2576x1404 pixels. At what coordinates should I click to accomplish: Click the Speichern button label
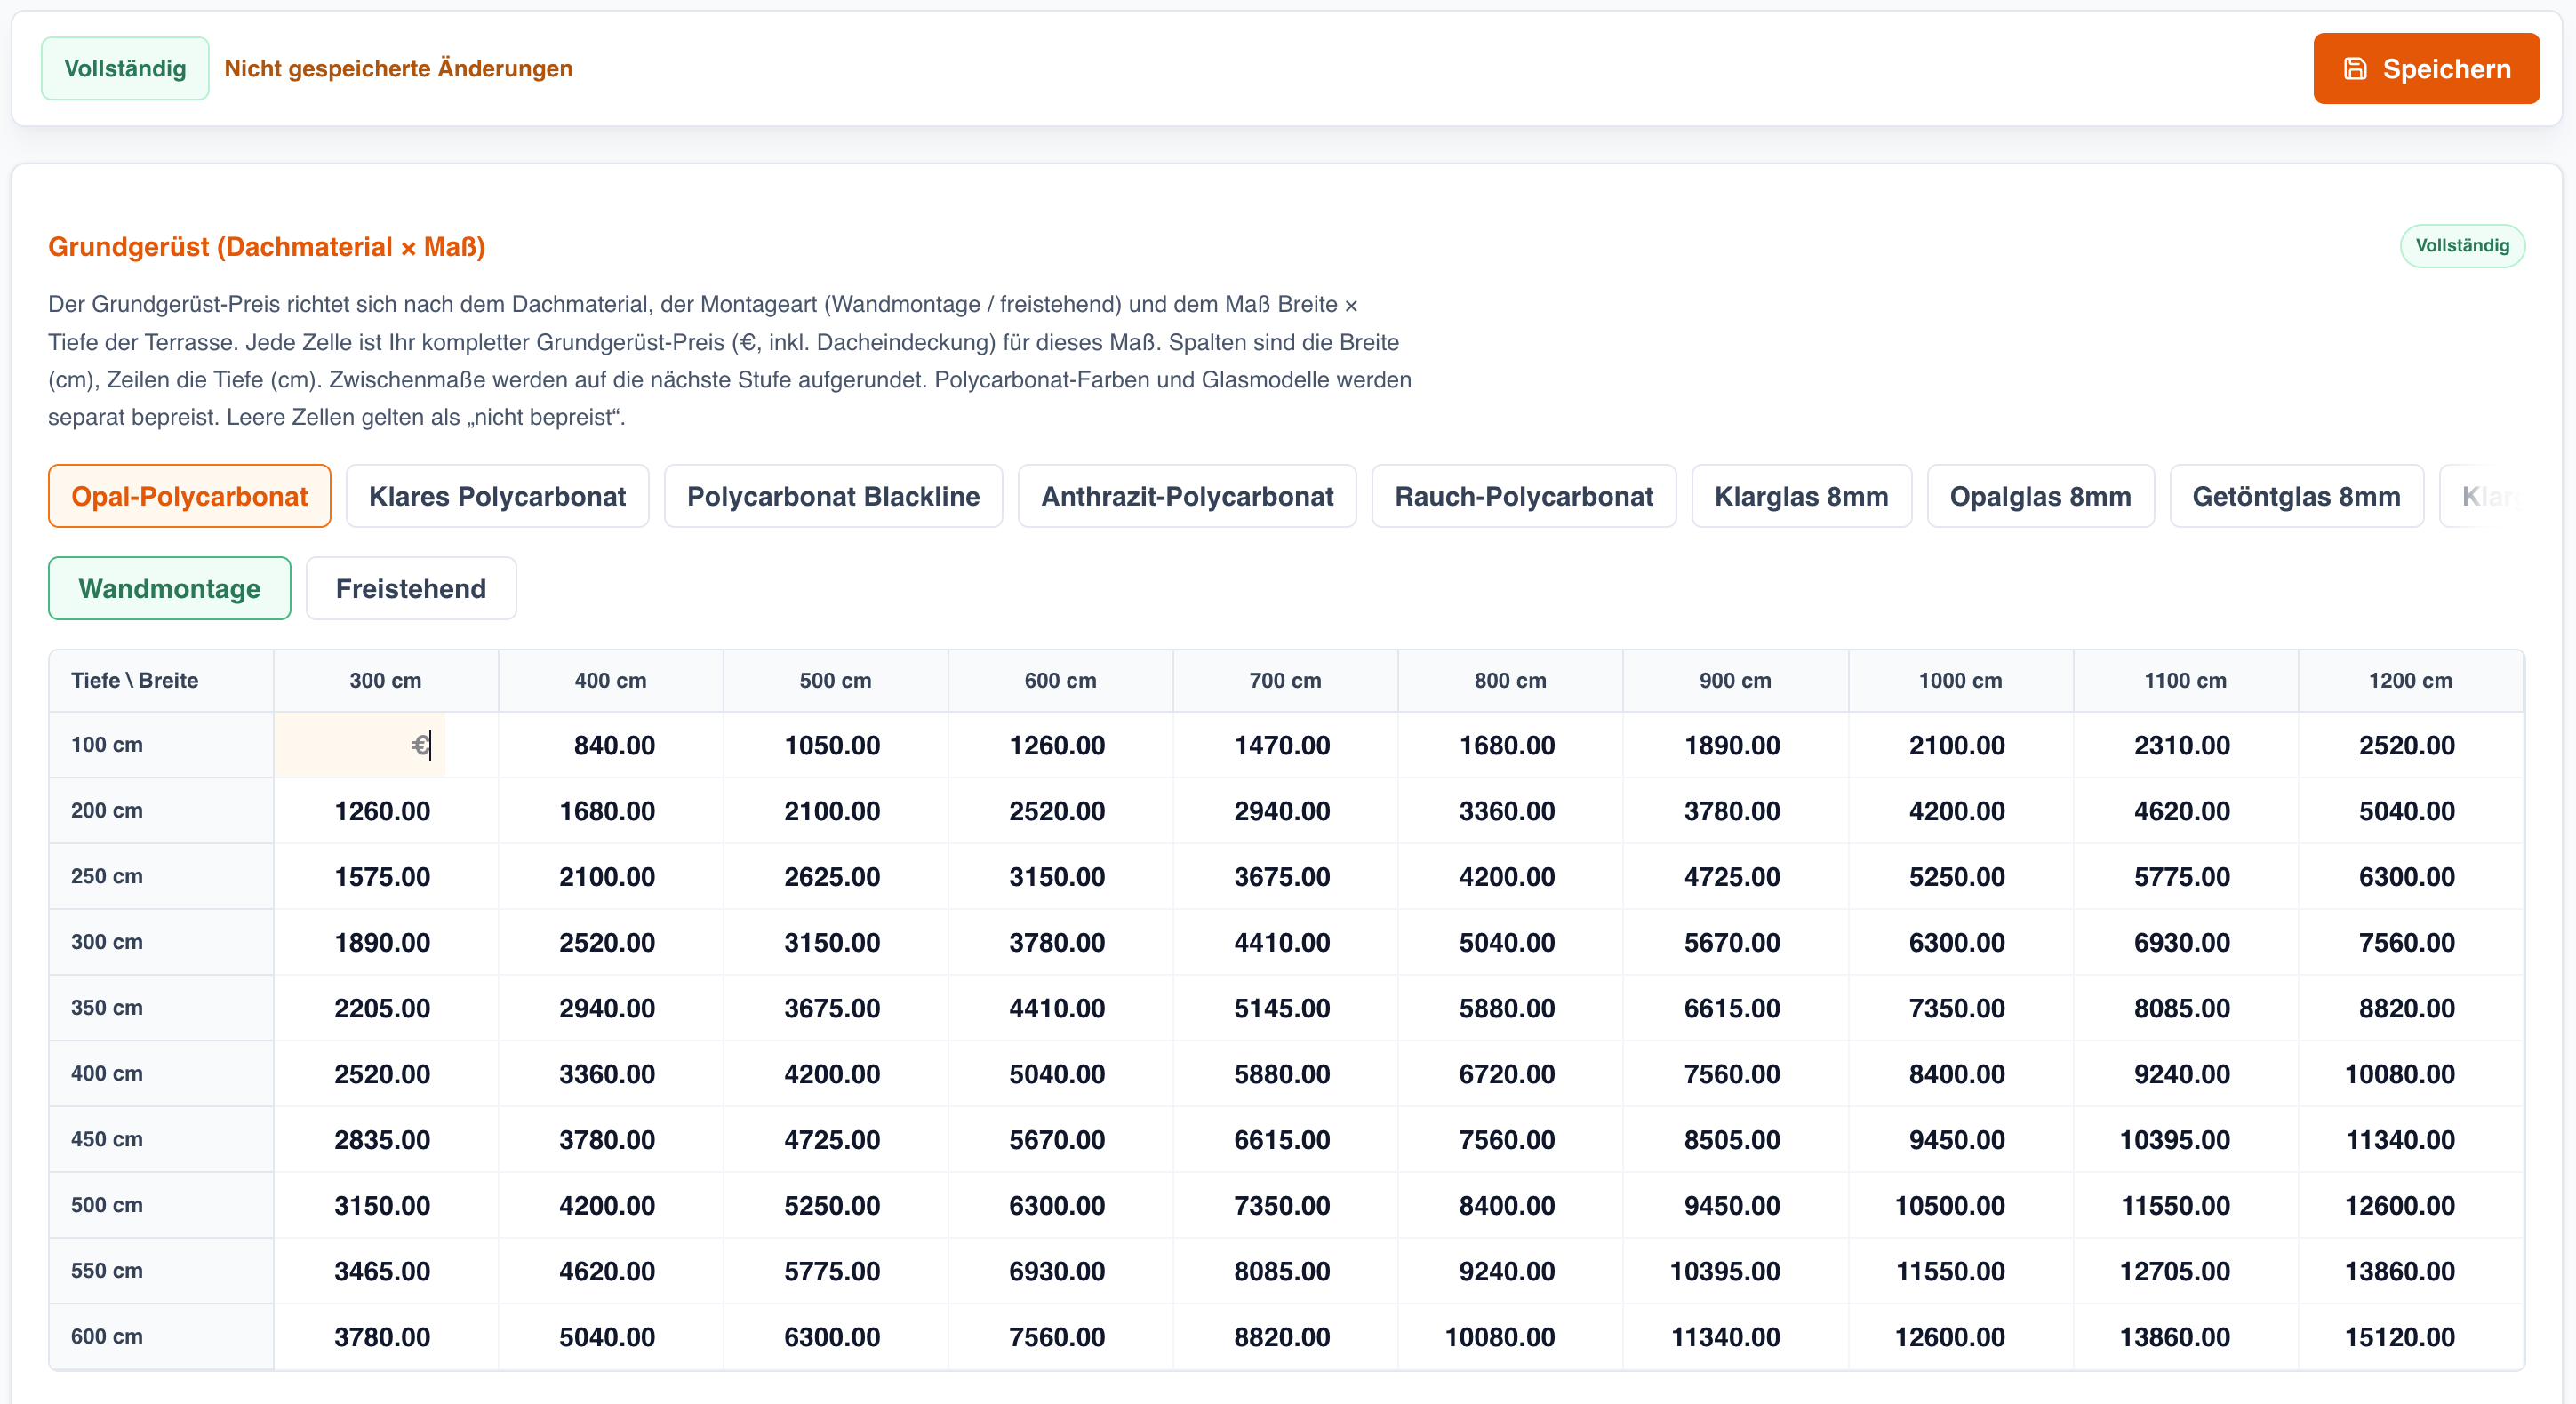click(2446, 68)
